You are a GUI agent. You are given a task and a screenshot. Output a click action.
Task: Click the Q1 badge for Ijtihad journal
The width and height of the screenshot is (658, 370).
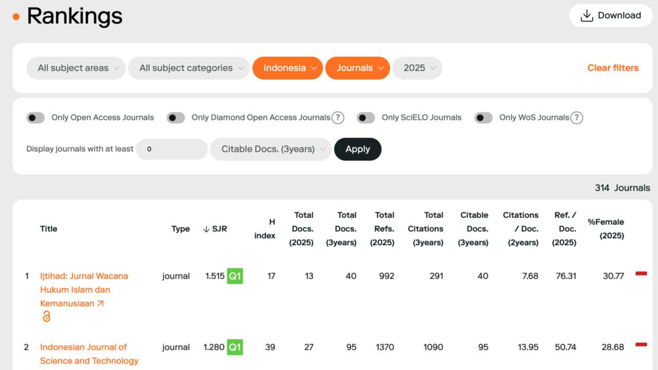pos(235,276)
